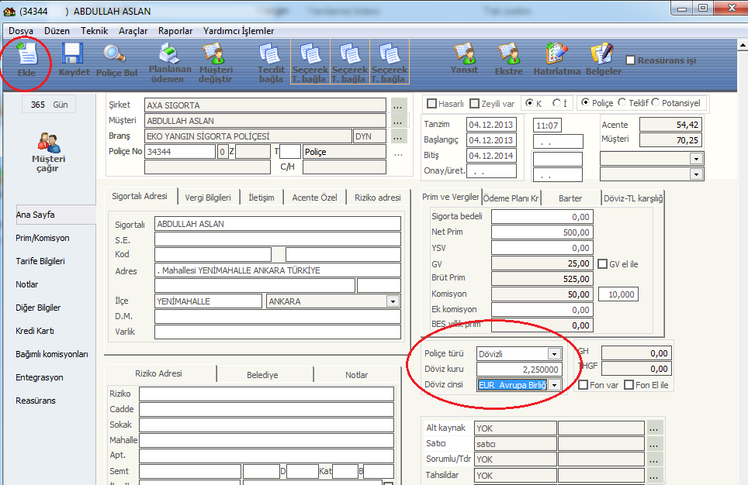Open the Ekstre toolbar icon
This screenshot has width=748, height=485.
(508, 59)
